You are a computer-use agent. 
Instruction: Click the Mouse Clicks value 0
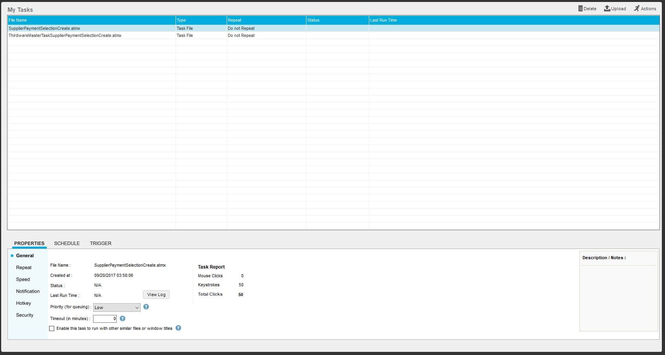(242, 276)
